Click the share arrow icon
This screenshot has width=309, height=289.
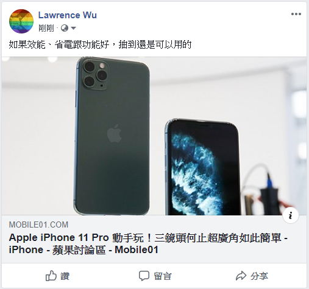241,276
